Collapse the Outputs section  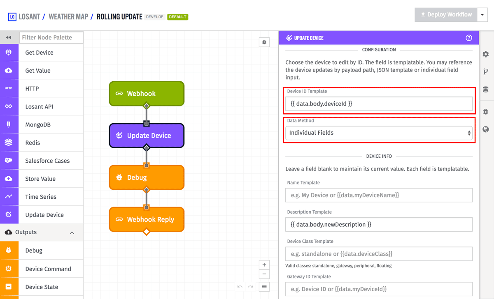click(x=72, y=232)
